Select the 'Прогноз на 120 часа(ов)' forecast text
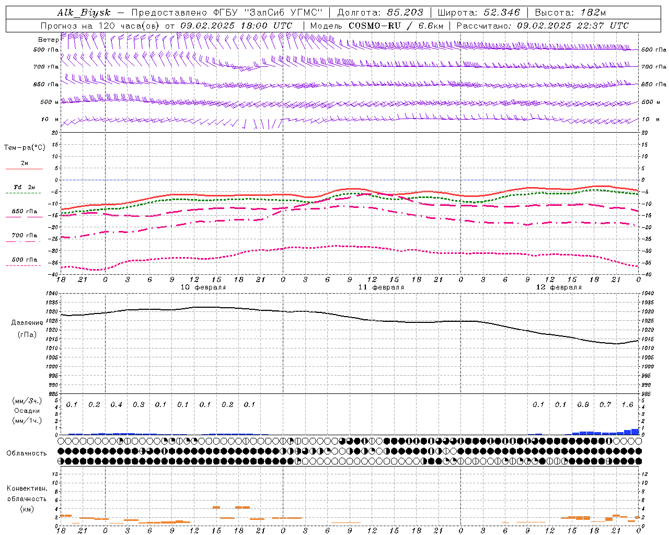The image size is (669, 535). [100, 26]
